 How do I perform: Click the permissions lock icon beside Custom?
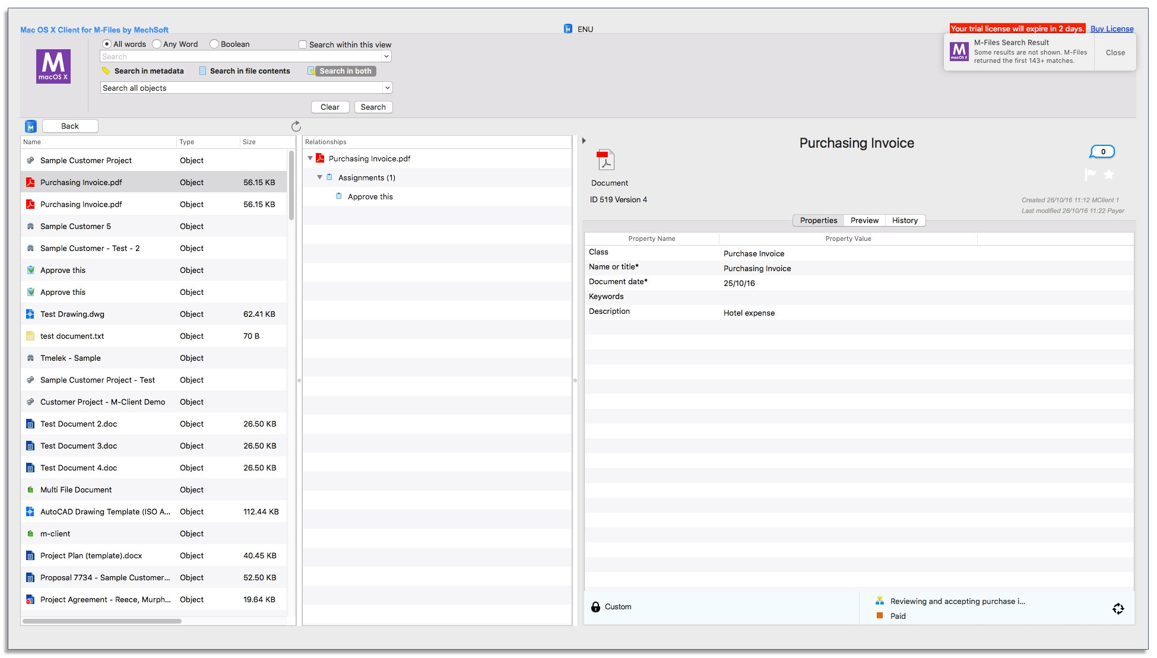click(x=595, y=607)
